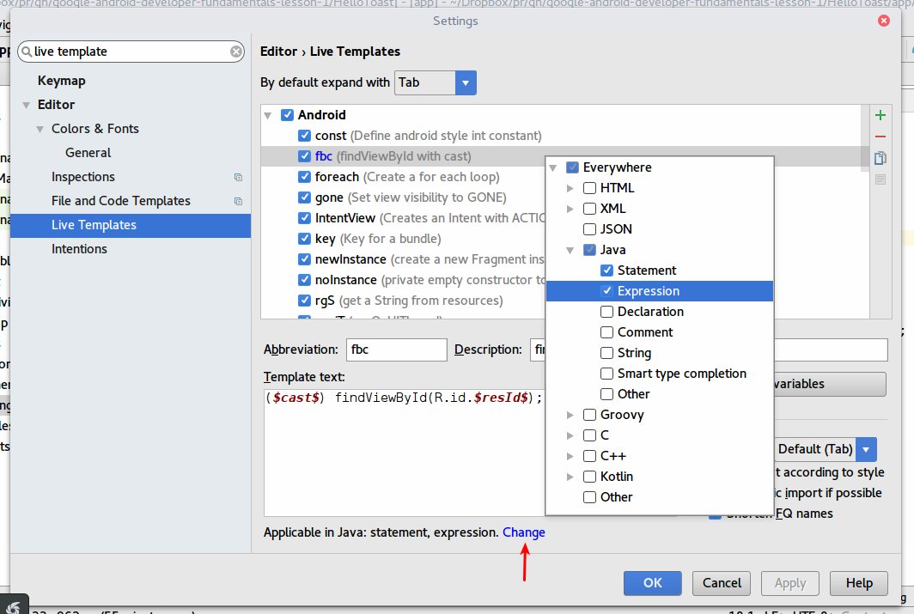Screen dimensions: 914x614
Task: Click the icon beside File and Code Templates
Action: [238, 201]
